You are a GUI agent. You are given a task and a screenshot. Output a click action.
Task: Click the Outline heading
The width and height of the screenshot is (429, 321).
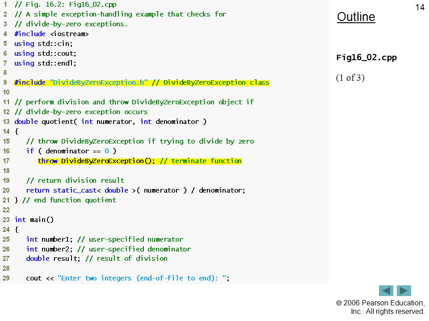tap(356, 17)
